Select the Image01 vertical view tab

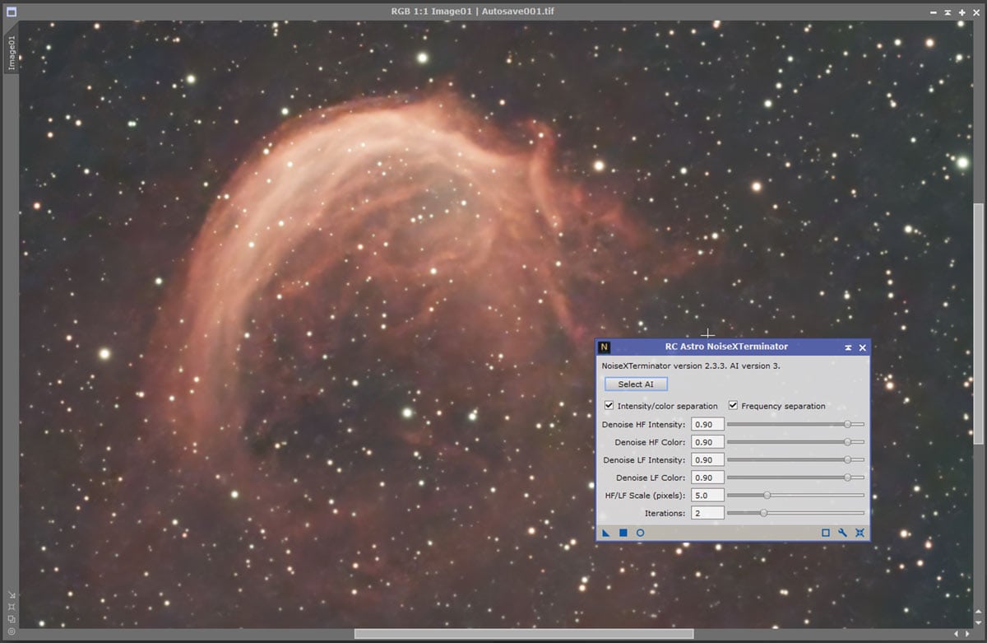[x=12, y=53]
